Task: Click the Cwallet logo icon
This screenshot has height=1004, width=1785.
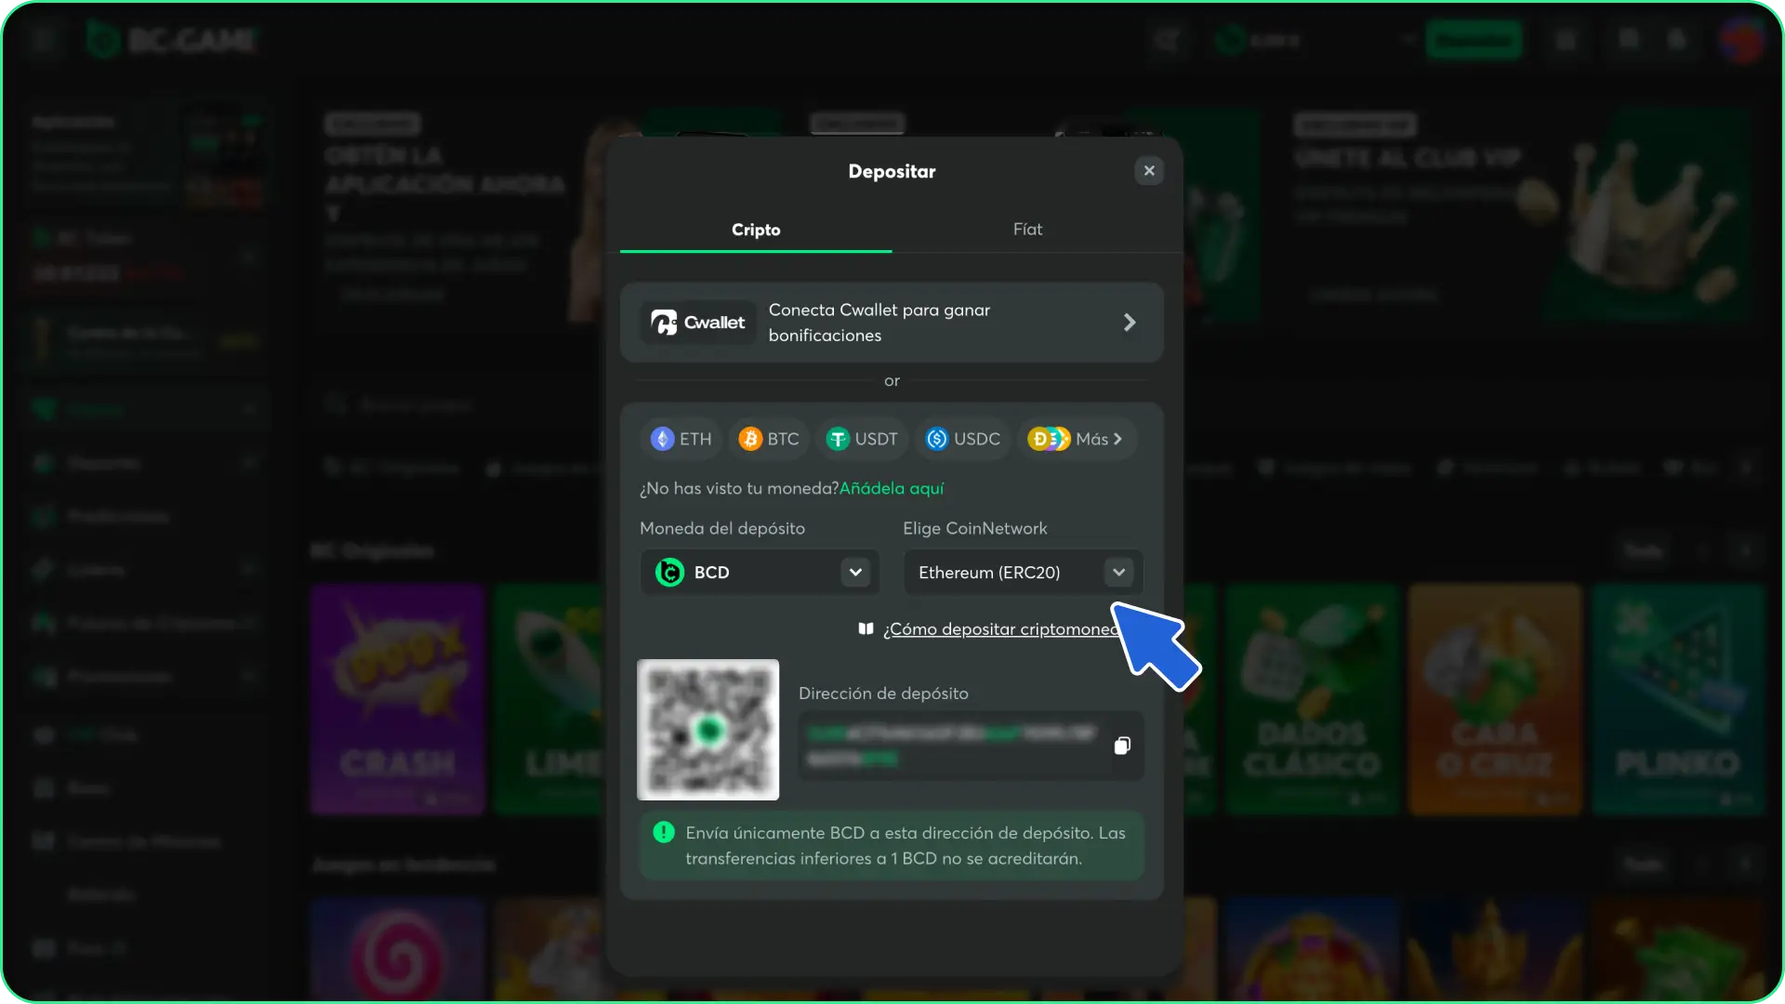Action: 698,323
